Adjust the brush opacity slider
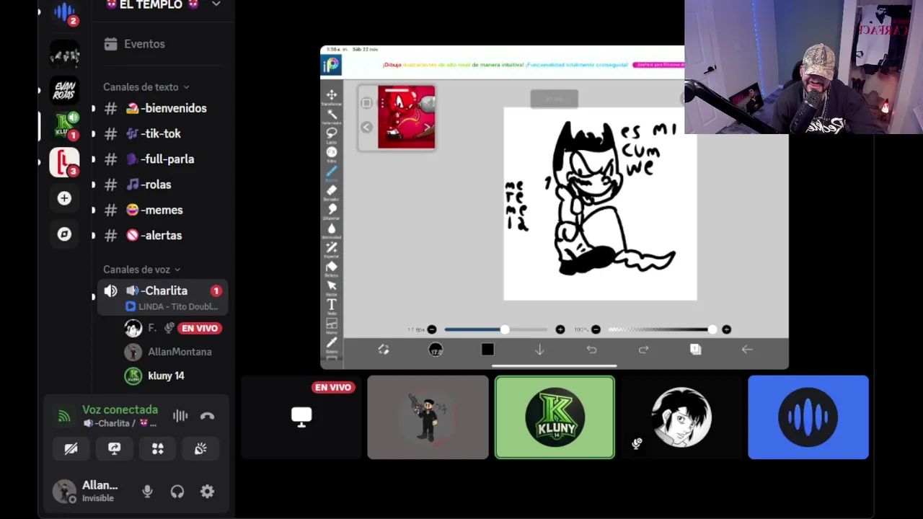923x519 pixels. click(x=663, y=329)
